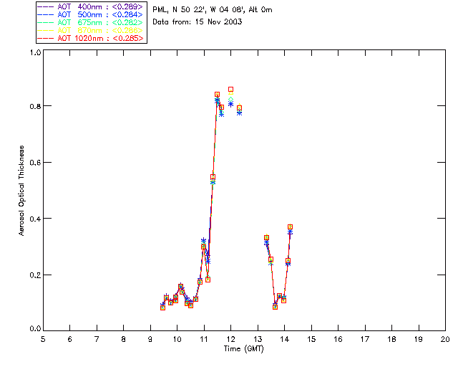
Task: Click the green dashed line sample for AOT 675nm
Action: point(46,22)
